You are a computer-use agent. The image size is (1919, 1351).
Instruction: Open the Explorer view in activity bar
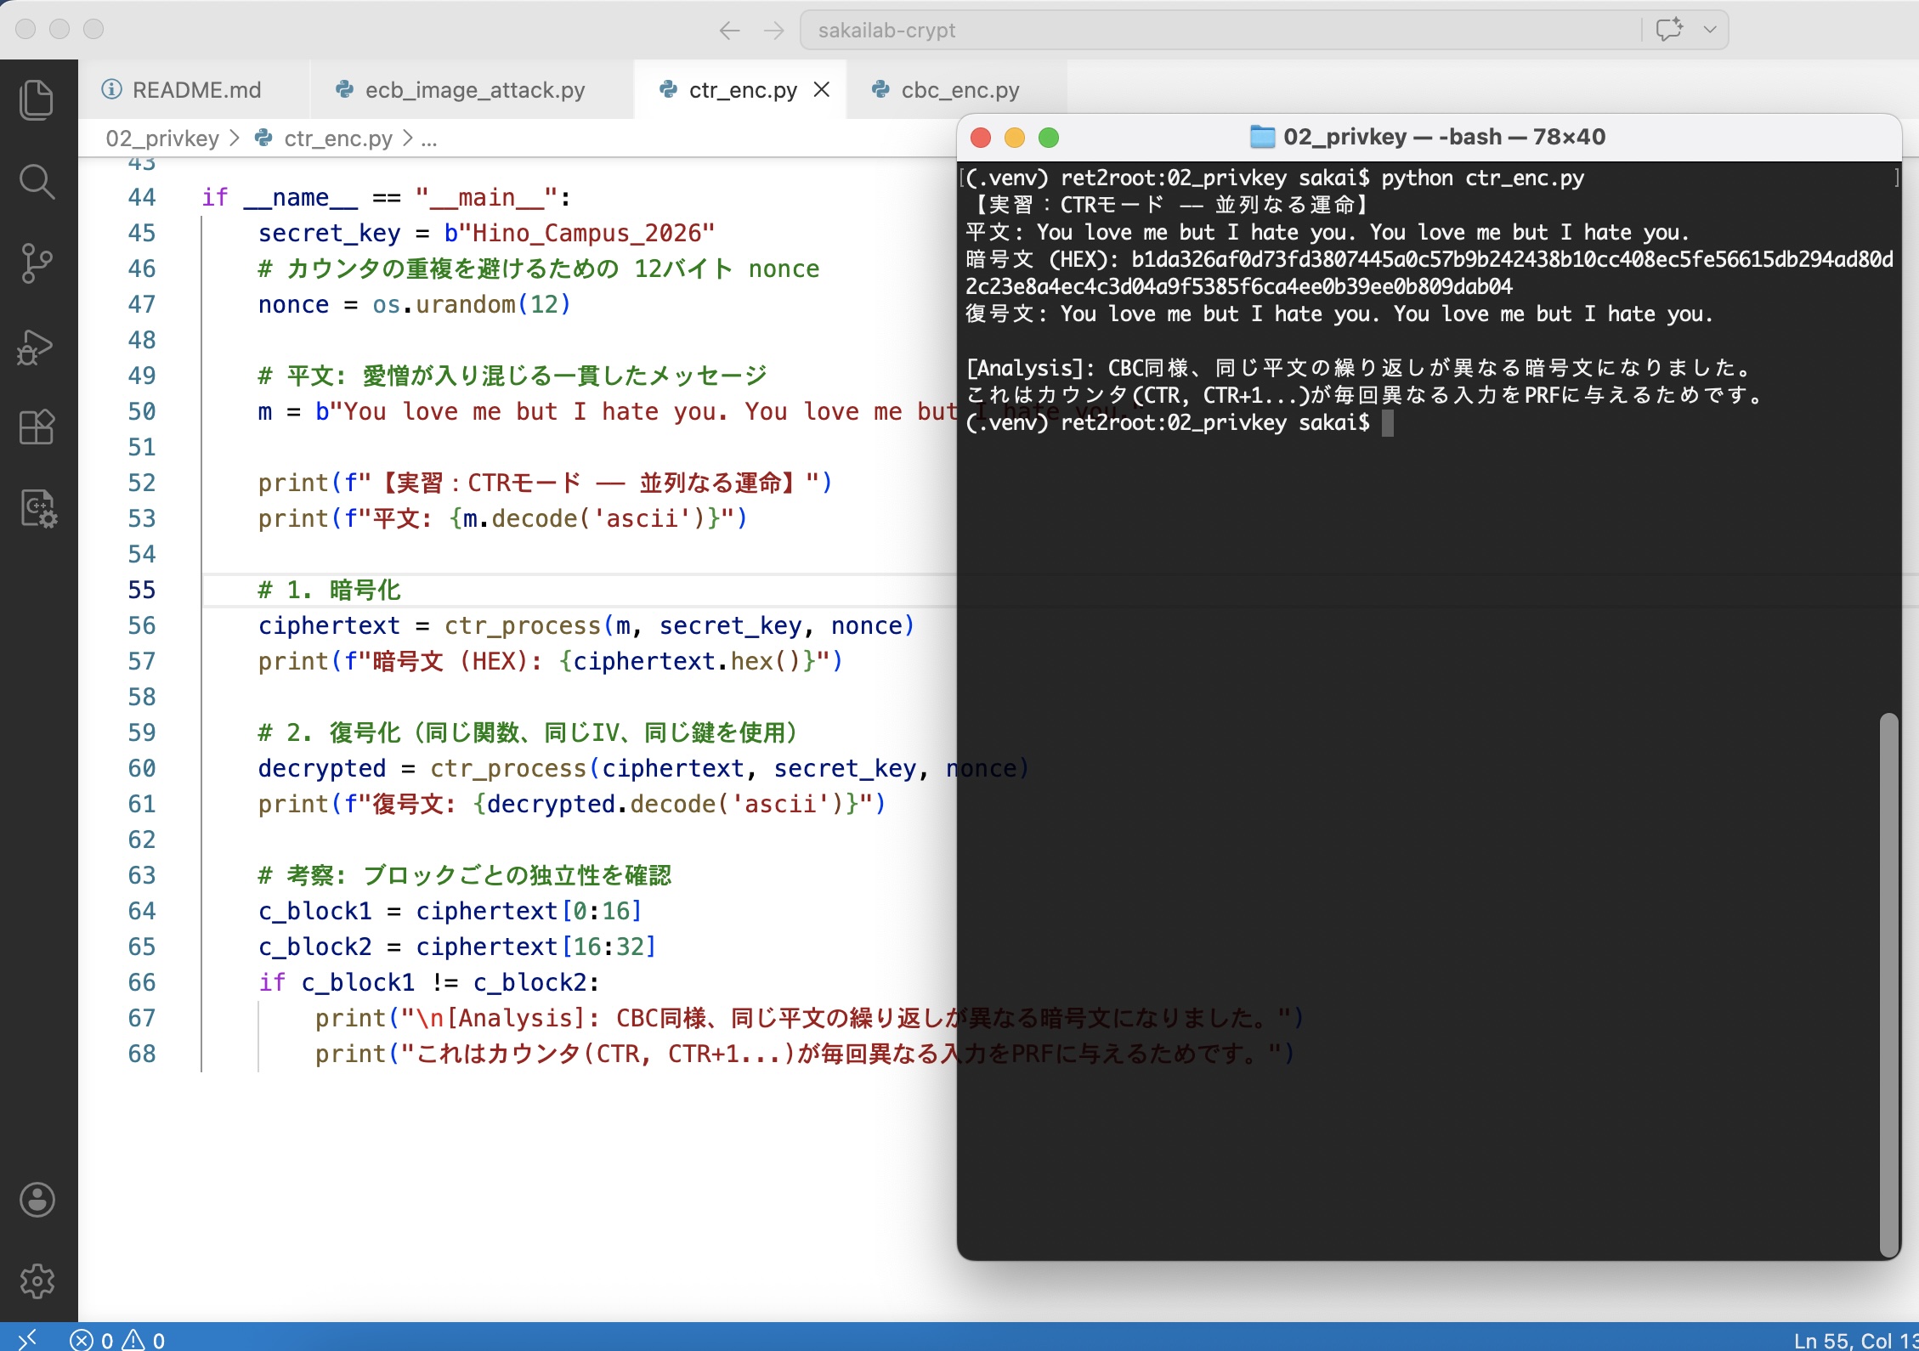coord(37,100)
